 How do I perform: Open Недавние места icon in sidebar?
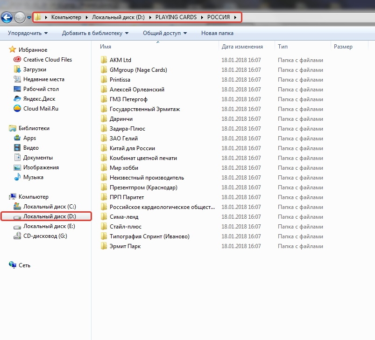click(17, 79)
